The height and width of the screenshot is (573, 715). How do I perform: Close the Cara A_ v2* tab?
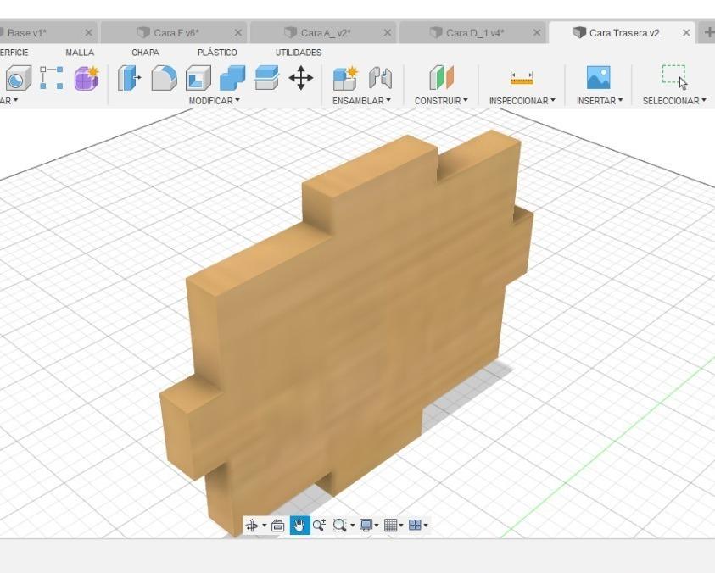388,33
